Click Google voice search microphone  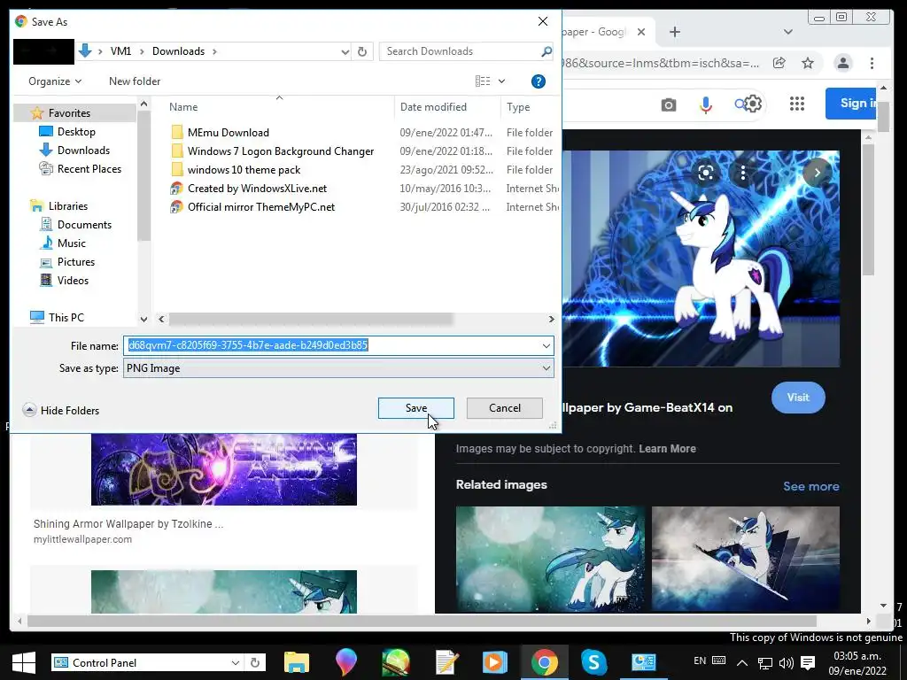pos(705,104)
